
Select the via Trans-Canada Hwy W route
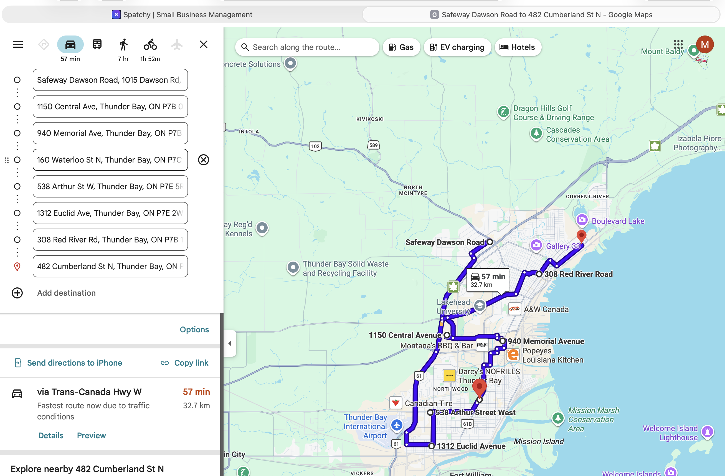tap(110, 414)
